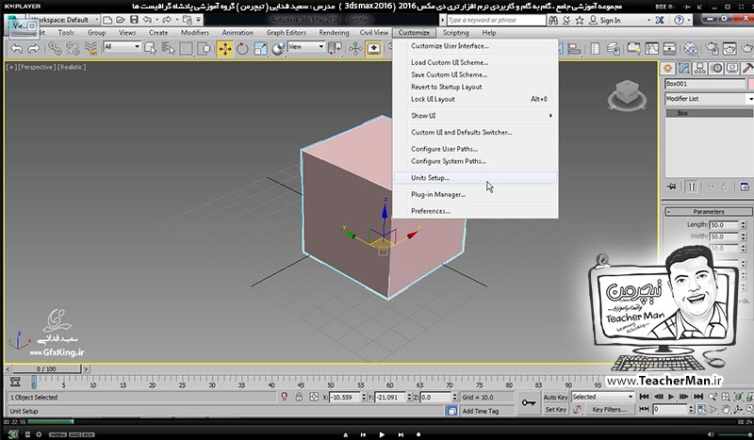Expand the Show UI submenu arrow
754x440 pixels.
(550, 115)
